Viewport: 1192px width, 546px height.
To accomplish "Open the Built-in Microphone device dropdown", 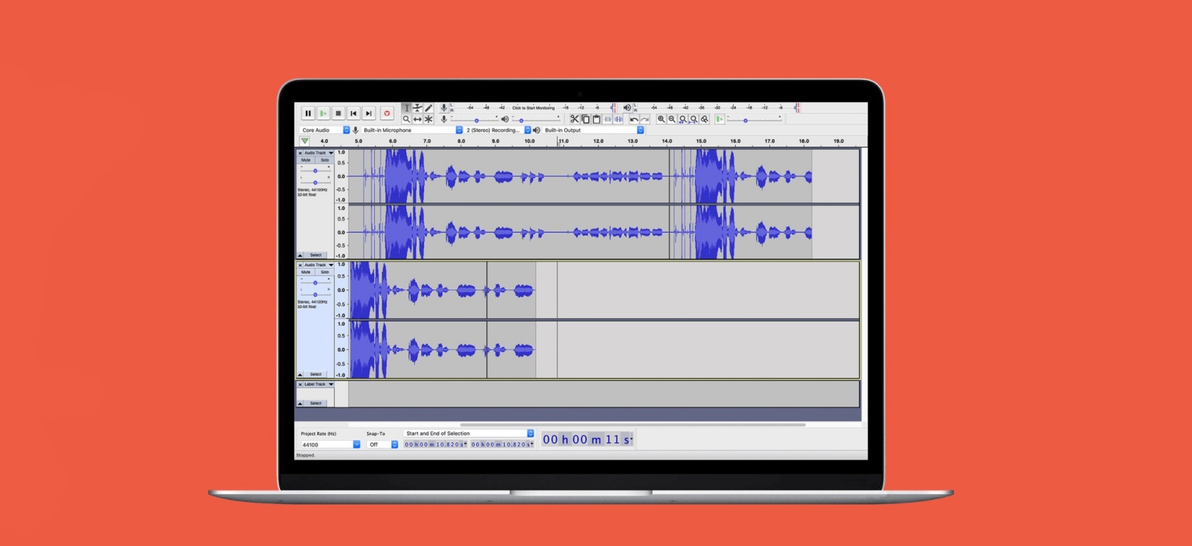I will point(412,130).
